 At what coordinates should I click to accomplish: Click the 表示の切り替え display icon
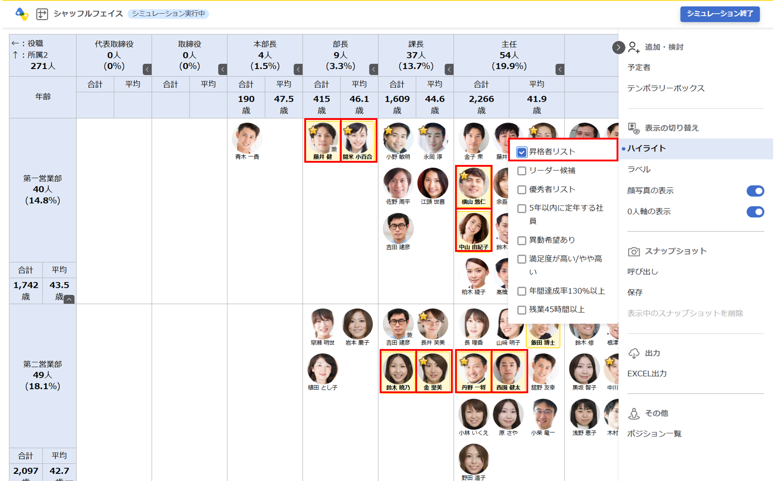(x=633, y=128)
